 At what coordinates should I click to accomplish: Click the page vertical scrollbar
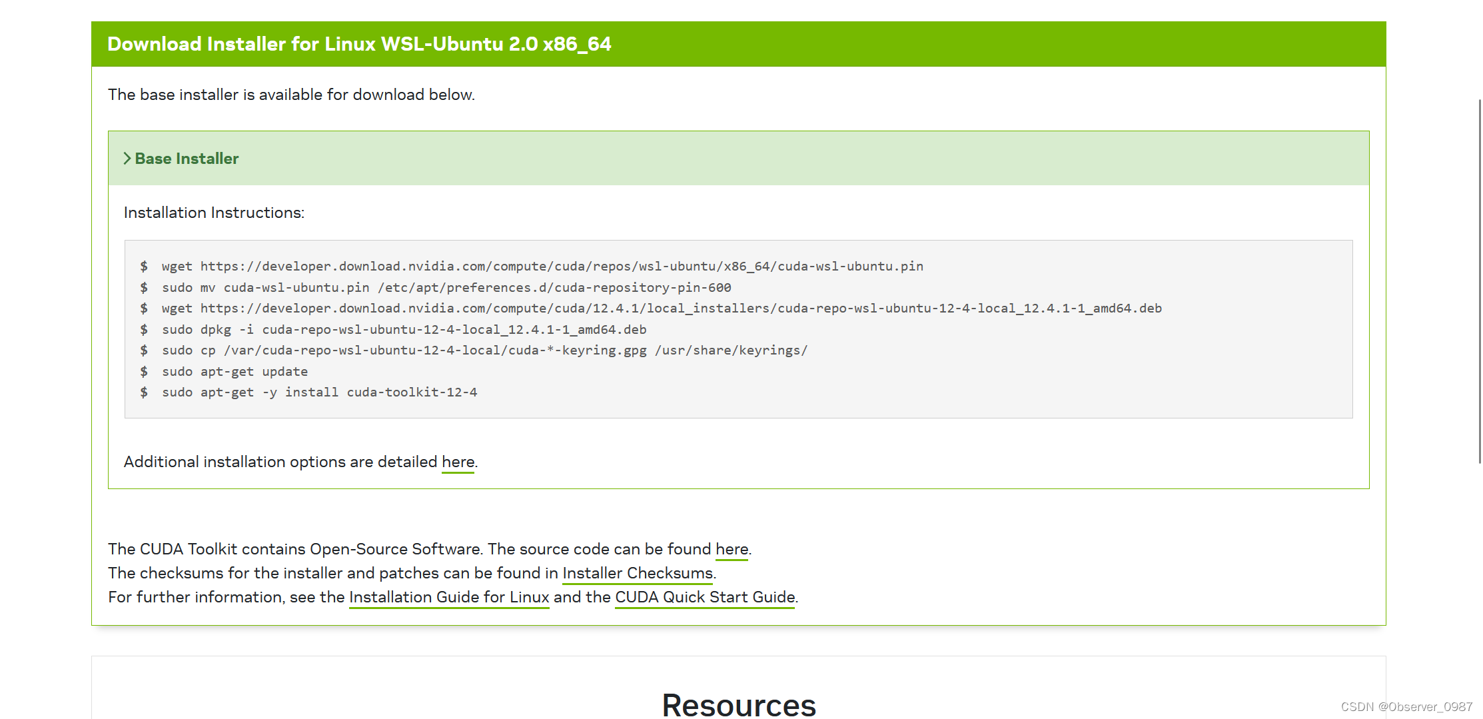tap(1480, 281)
